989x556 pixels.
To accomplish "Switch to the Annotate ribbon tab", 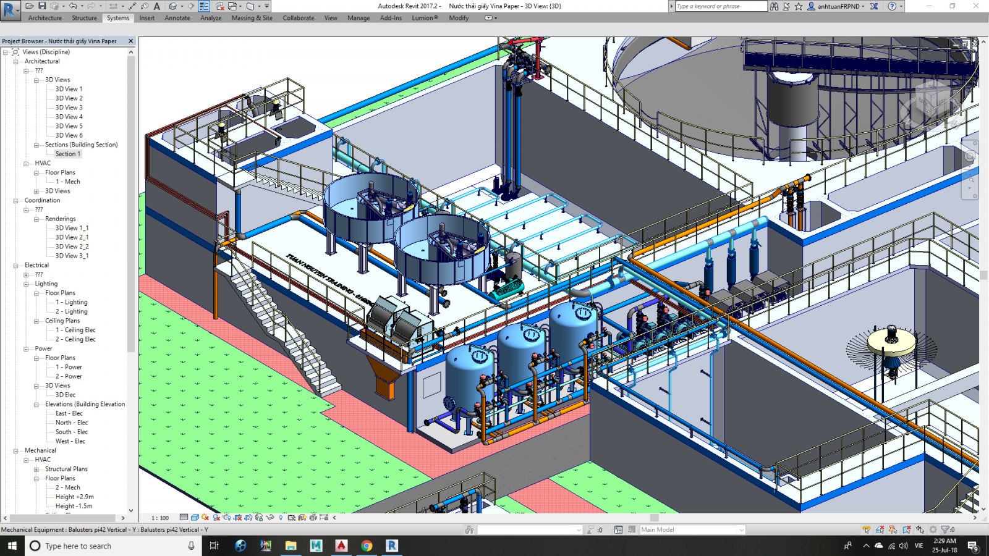I will [x=177, y=18].
